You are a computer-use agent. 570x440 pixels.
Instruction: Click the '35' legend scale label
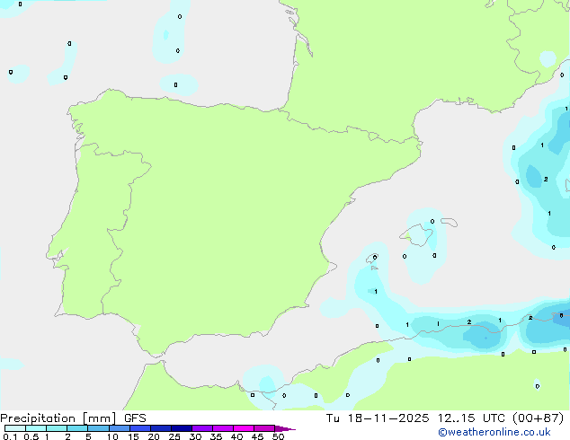pos(216,436)
